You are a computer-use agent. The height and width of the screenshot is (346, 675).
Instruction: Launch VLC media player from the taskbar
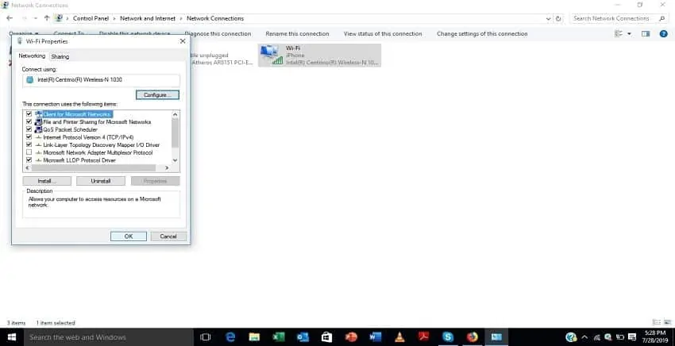click(399, 337)
